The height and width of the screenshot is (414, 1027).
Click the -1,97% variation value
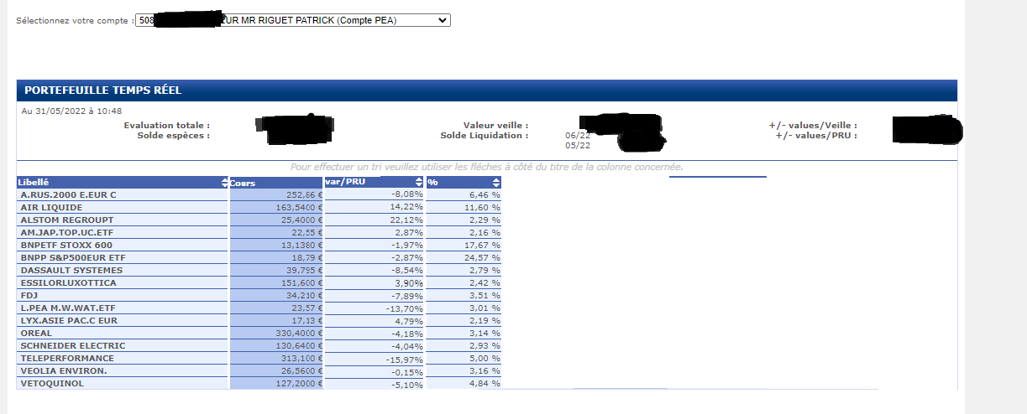(406, 245)
